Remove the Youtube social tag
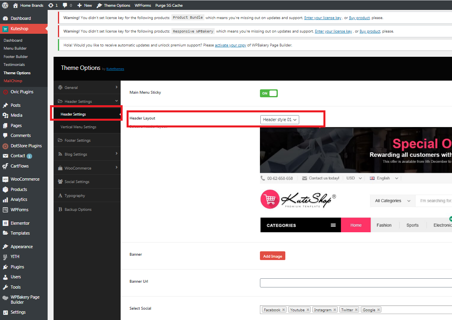This screenshot has width=452, height=320. pyautogui.click(x=308, y=310)
